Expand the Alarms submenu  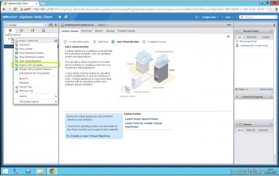(36, 96)
